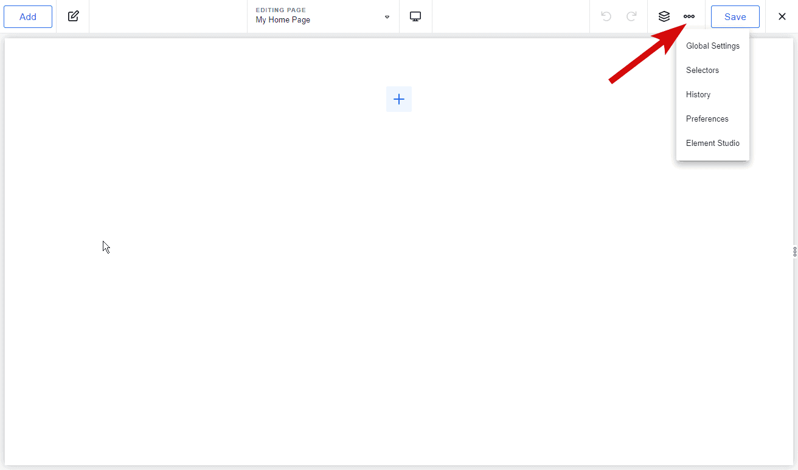Close the editor with the X icon
The image size is (798, 470).
coord(782,16)
